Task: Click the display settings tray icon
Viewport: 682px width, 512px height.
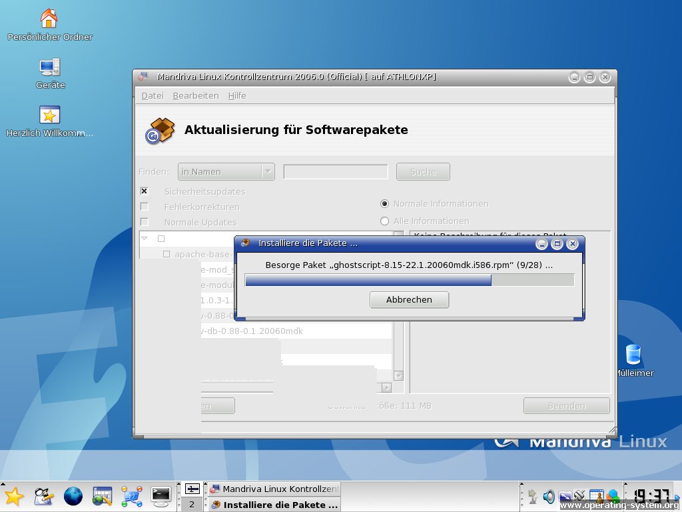Action: [565, 497]
